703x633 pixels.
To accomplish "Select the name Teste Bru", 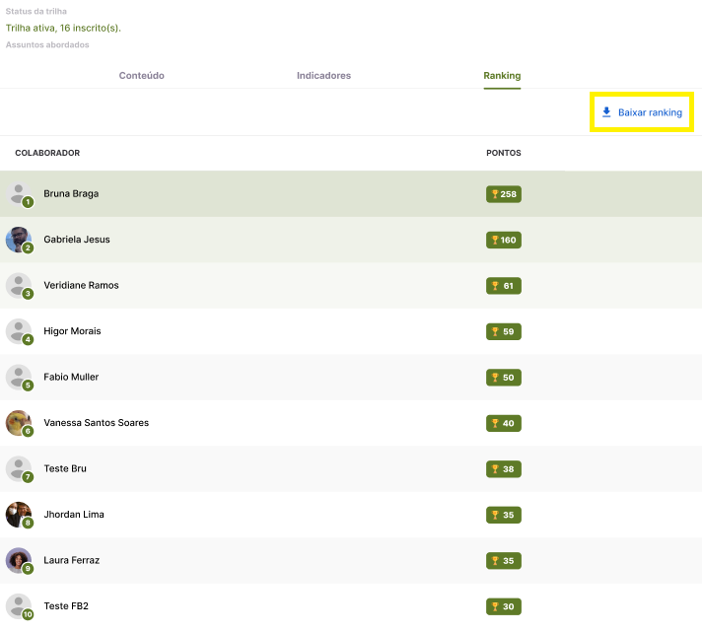I will pyautogui.click(x=65, y=468).
